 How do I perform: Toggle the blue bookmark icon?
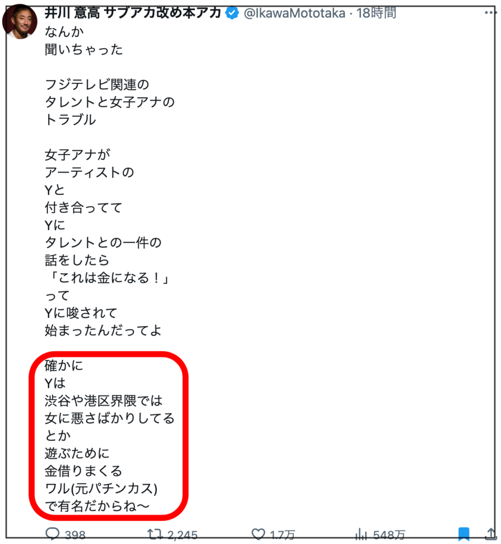[x=464, y=534]
